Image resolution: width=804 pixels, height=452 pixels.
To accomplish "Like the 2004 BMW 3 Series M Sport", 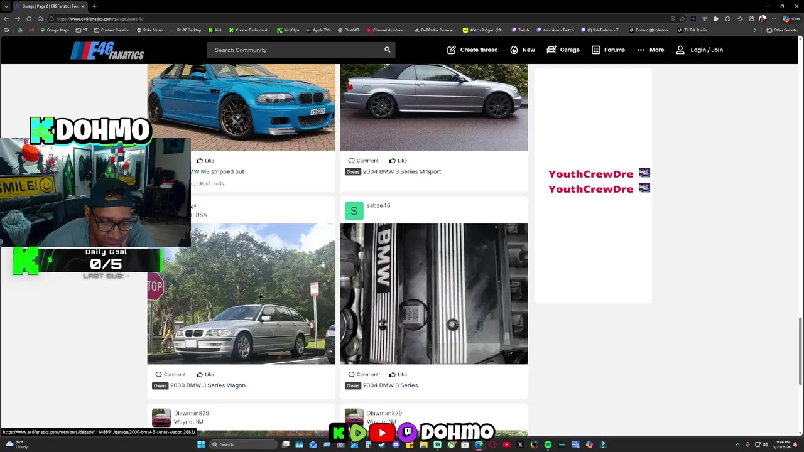I will (398, 161).
